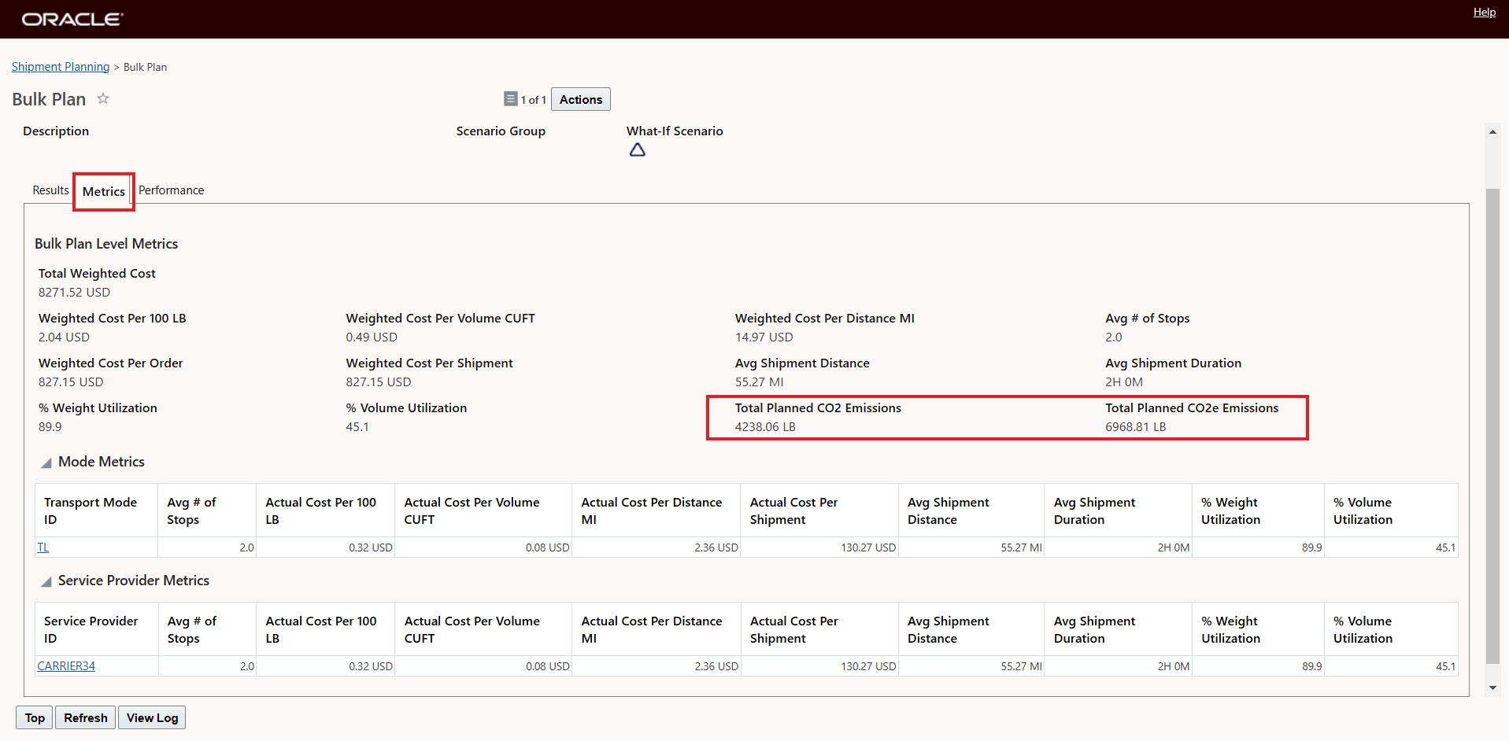
Task: Click the Oracle logo
Action: [x=72, y=19]
